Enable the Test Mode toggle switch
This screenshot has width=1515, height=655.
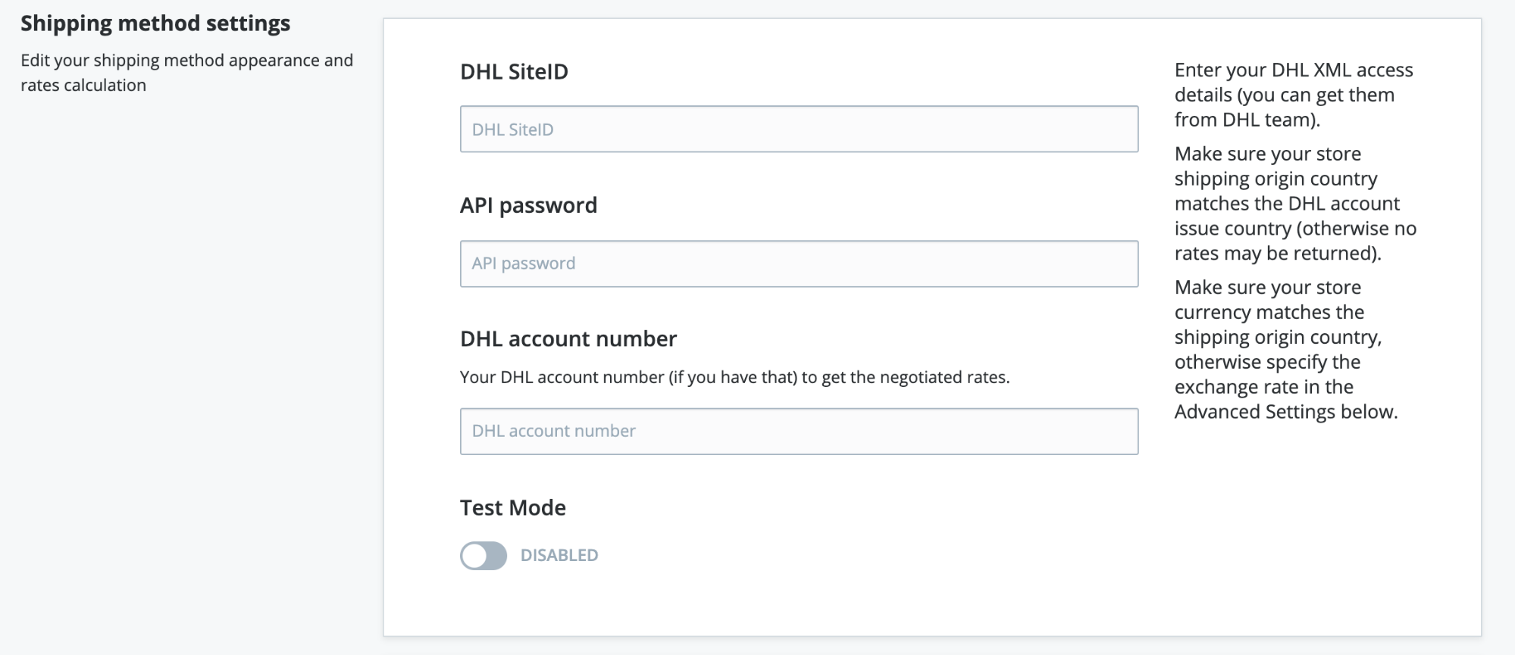tap(484, 556)
